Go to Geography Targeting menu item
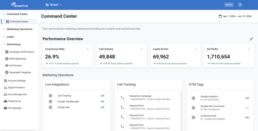Viewport: 258px width, 131px height. pyautogui.click(x=20, y=72)
